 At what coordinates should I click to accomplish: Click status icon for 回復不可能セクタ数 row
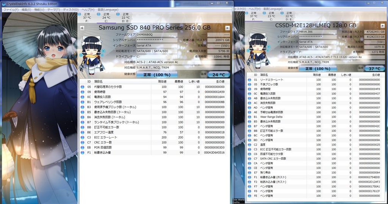pyautogui.click(x=249, y=154)
